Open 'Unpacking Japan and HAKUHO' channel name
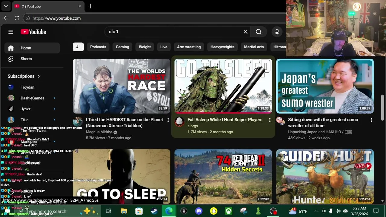The width and height of the screenshot is (386, 217). (320, 132)
